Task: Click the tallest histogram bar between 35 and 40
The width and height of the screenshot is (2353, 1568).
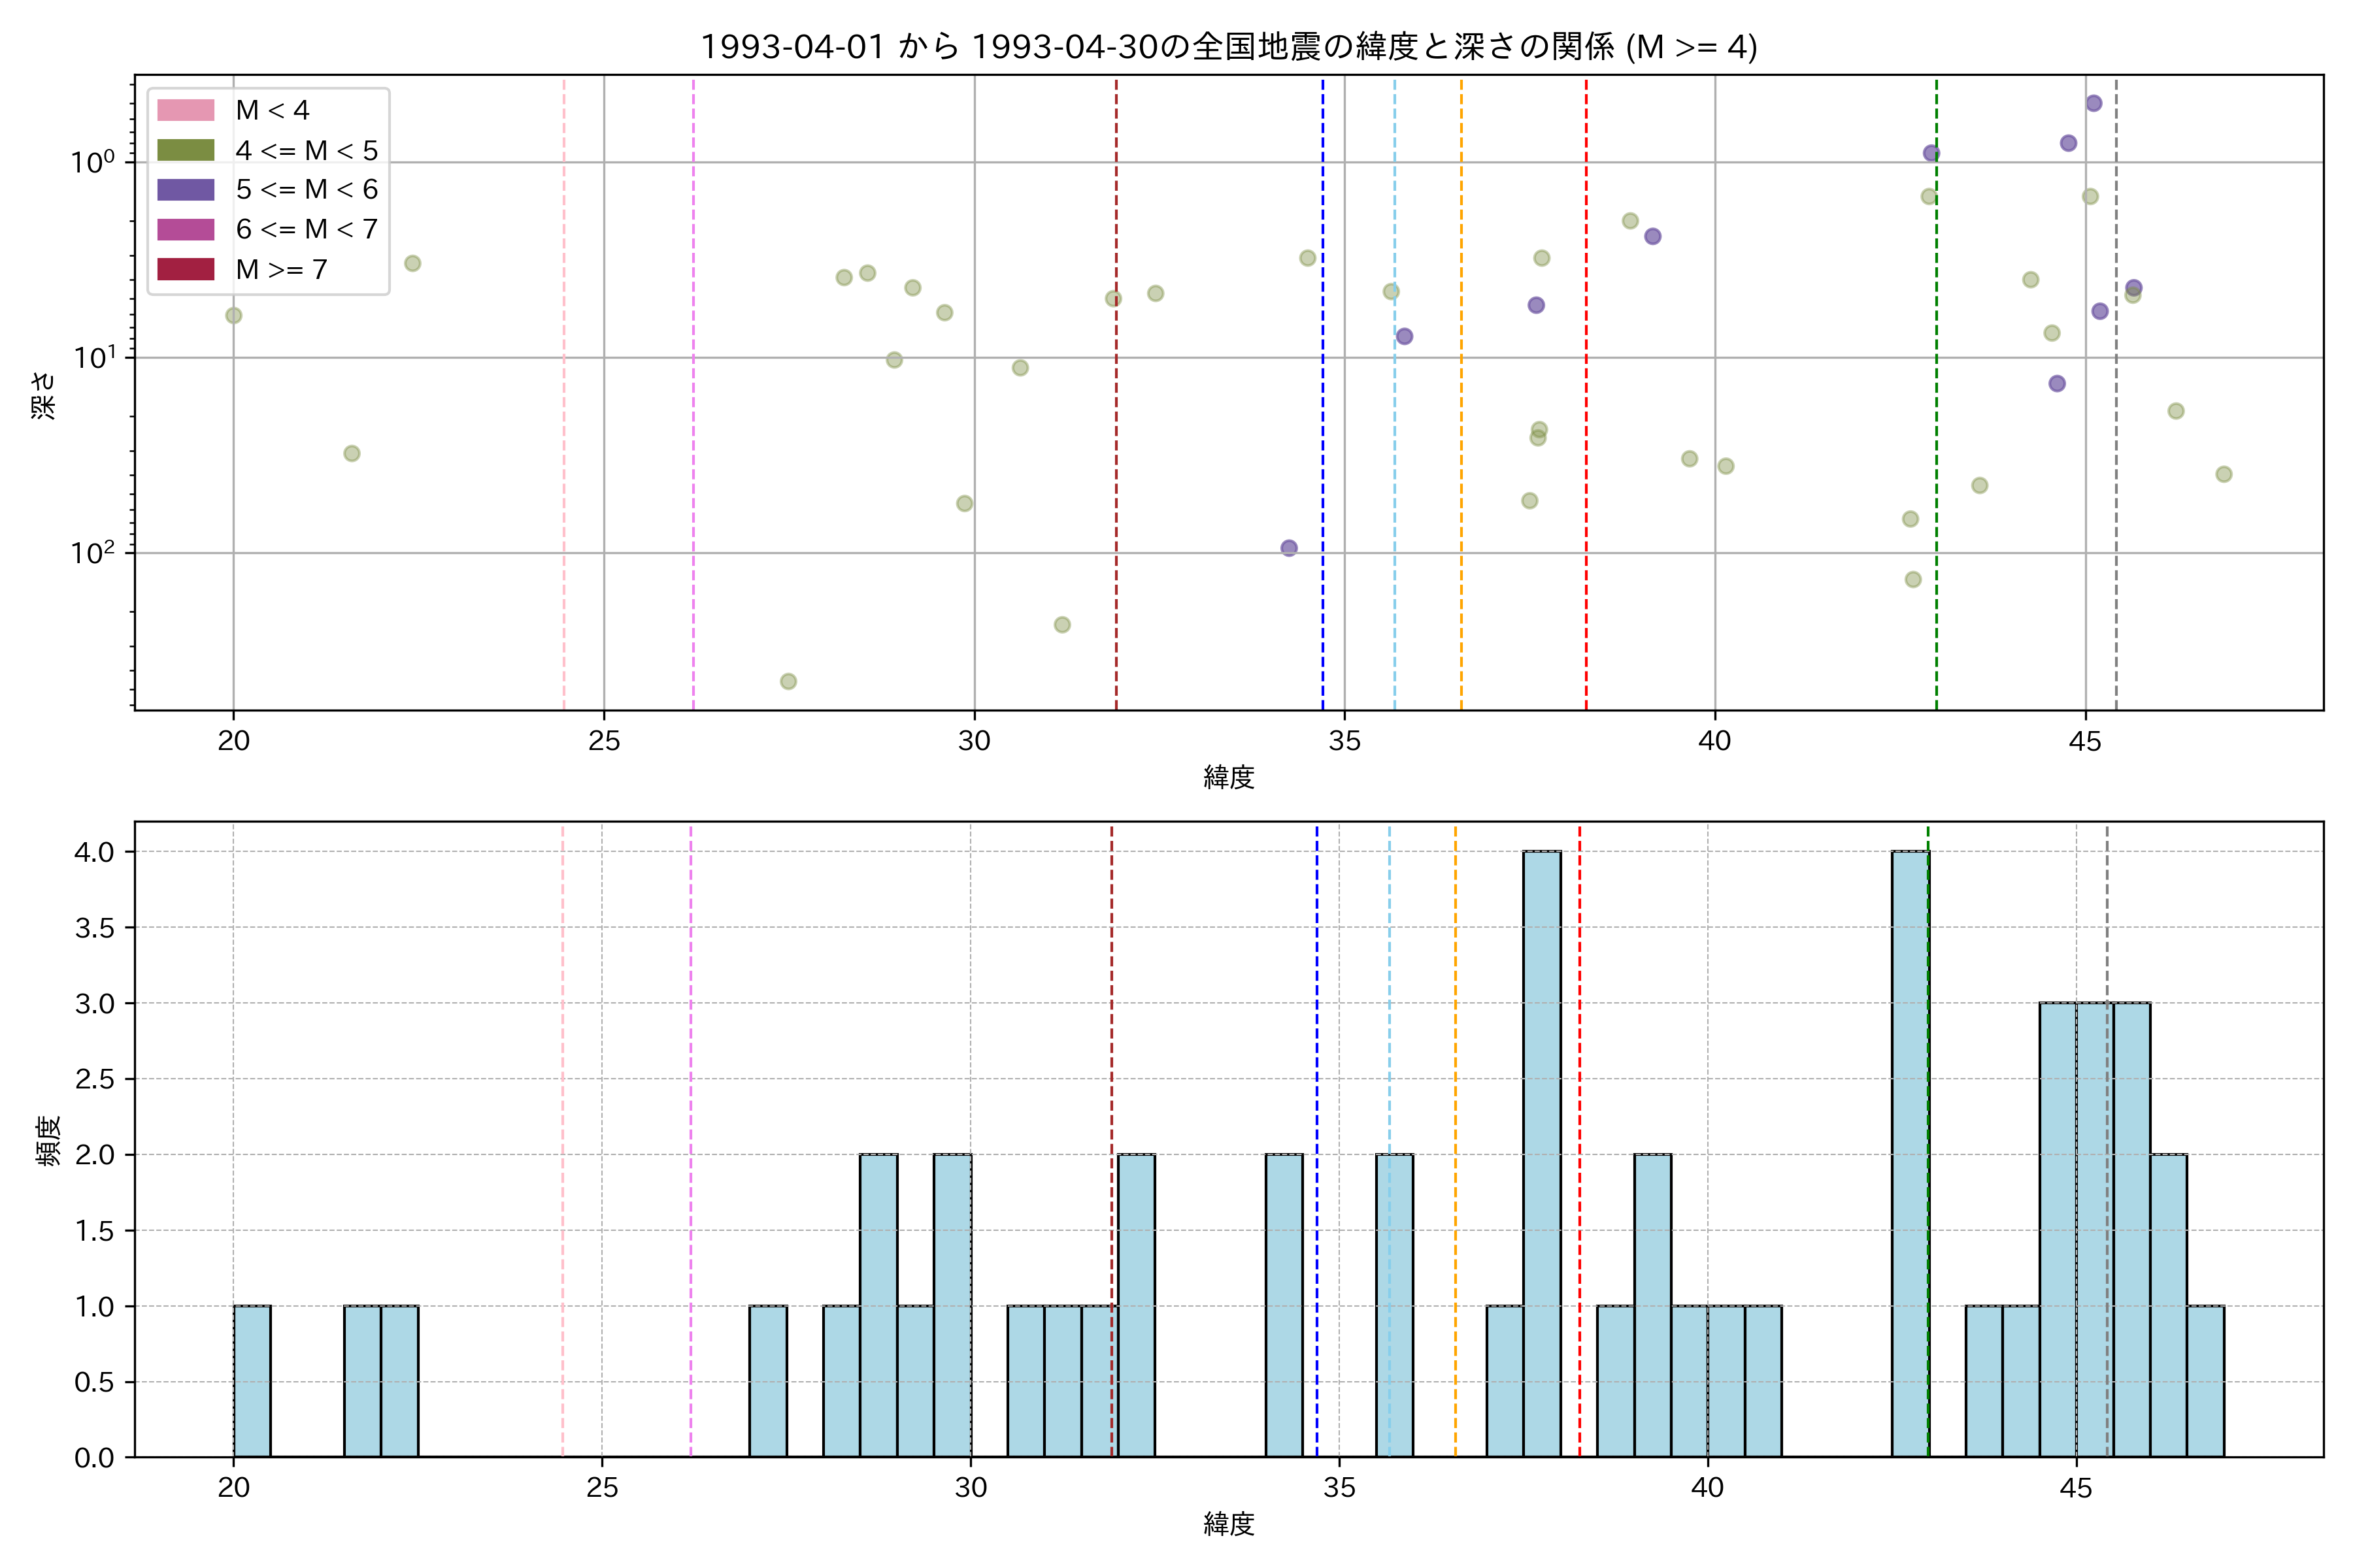Action: click(1542, 1154)
